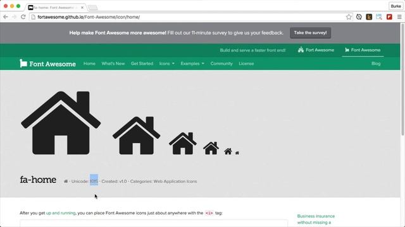Open the Community nav link
Image resolution: width=405 pixels, height=227 pixels.
pos(221,64)
